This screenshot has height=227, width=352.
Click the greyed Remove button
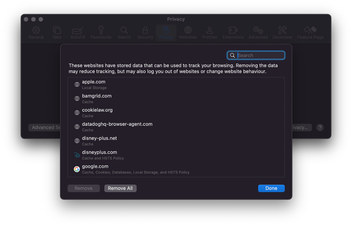[x=84, y=189]
